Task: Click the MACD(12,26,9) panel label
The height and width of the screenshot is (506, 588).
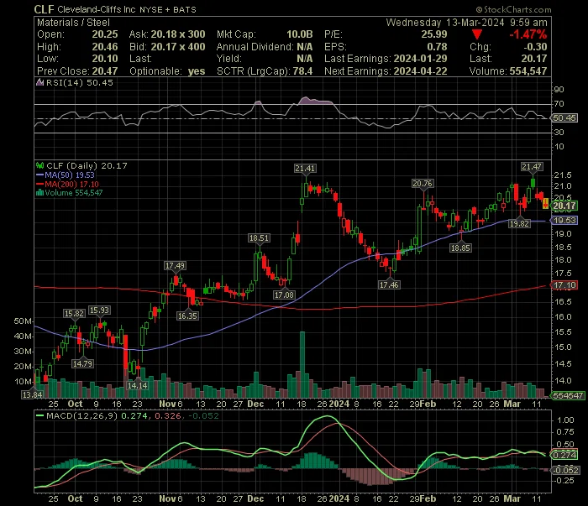Action: (81, 415)
